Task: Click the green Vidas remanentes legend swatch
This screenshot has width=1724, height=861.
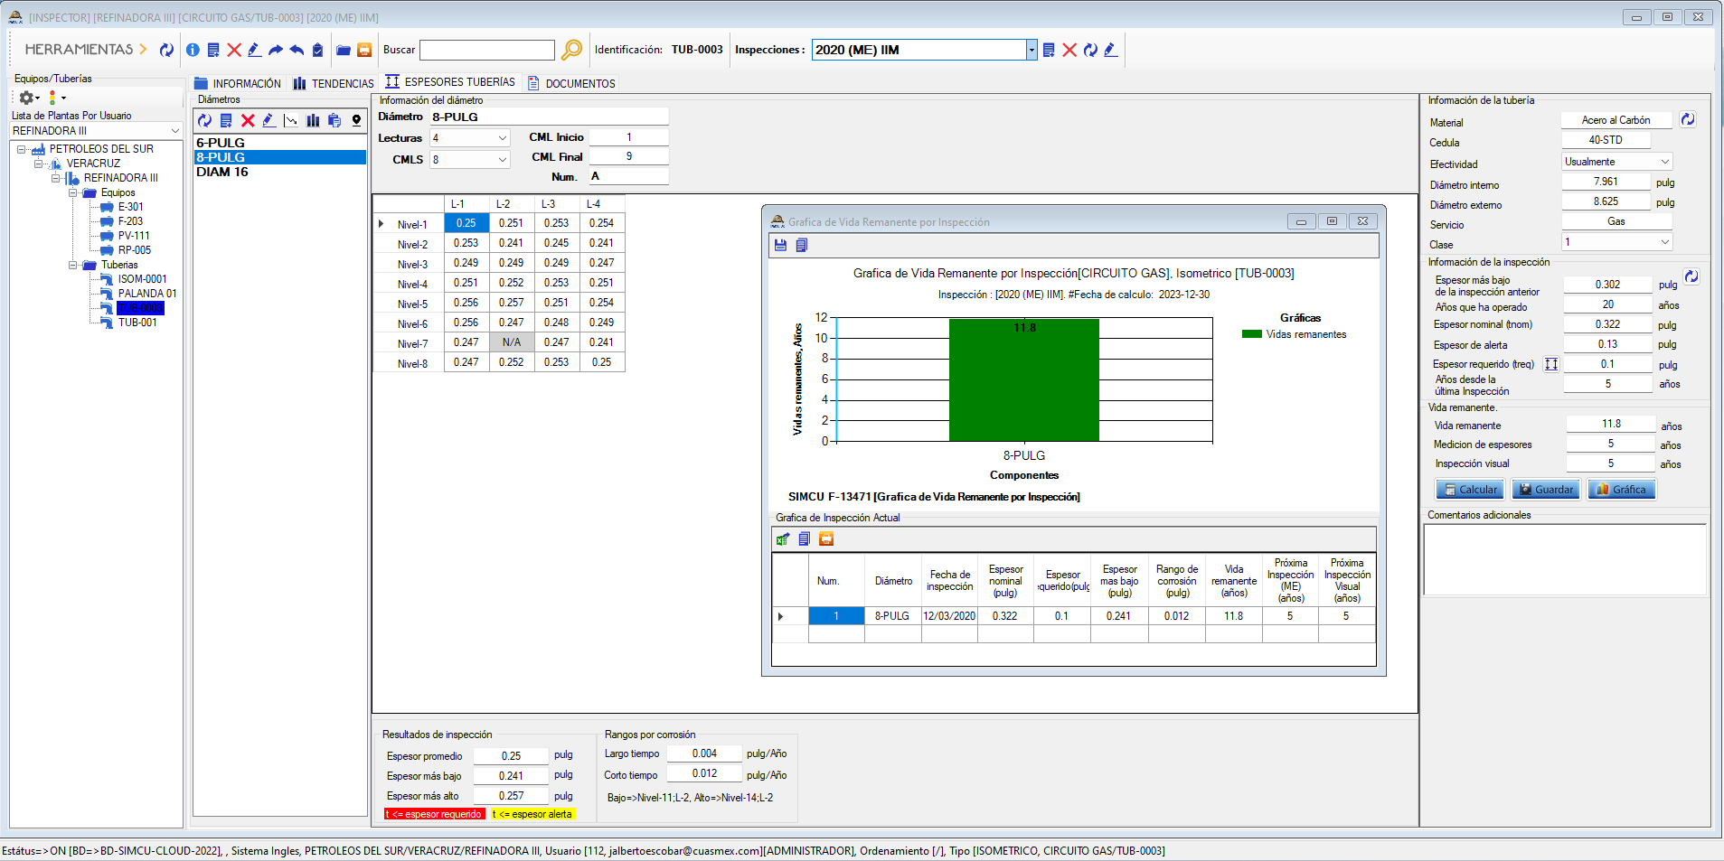Action: coord(1251,334)
